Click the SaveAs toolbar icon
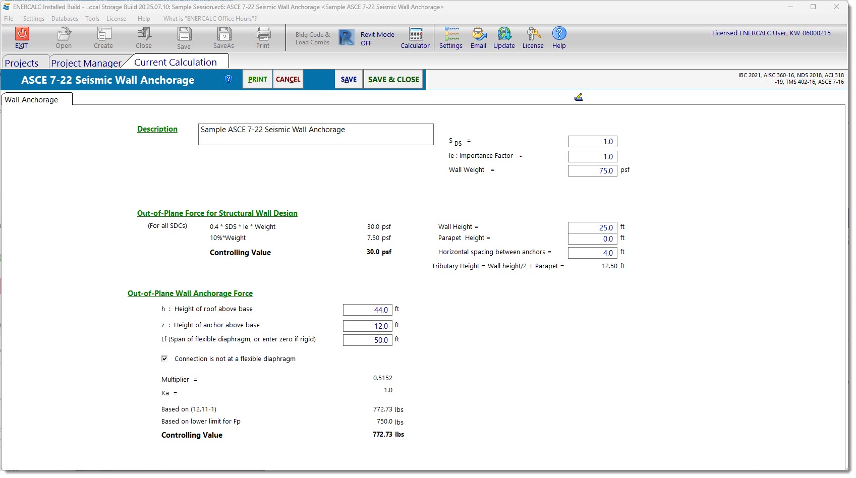This screenshot has height=478, width=856. [x=224, y=34]
